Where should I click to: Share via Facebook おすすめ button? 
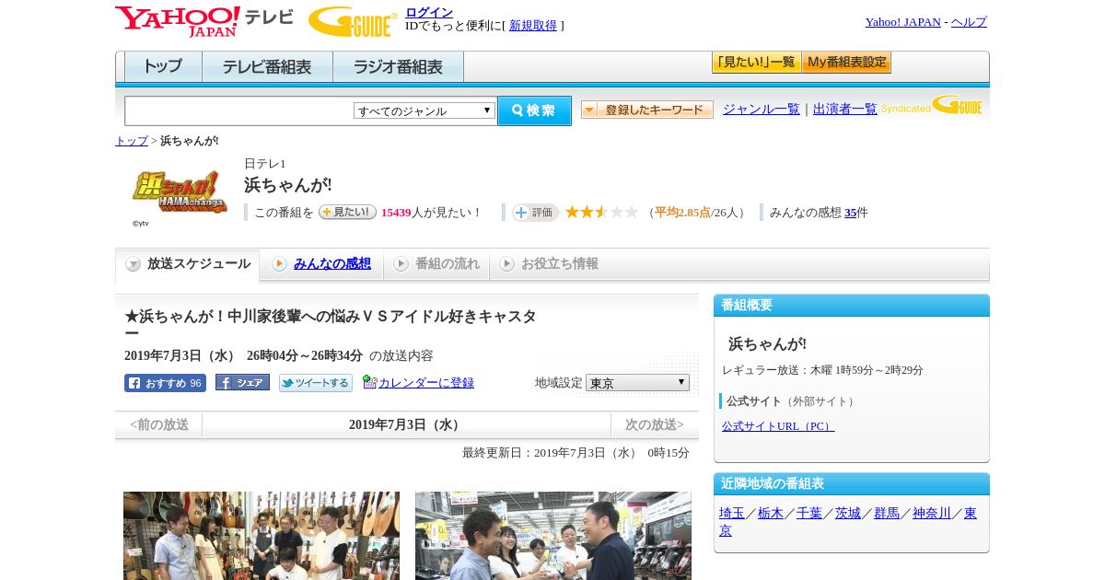coord(165,383)
